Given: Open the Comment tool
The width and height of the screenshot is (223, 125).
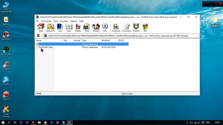Looking at the screenshot, I should (126, 28).
